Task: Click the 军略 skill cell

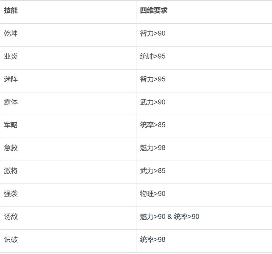Action: click(x=11, y=125)
